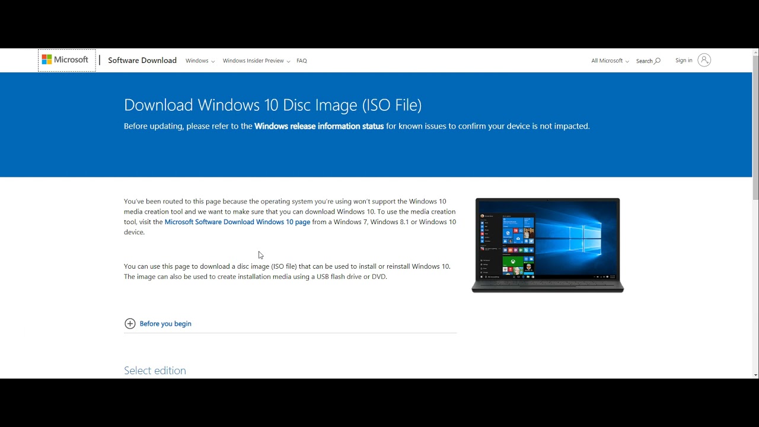Screen dimensions: 759x427
Task: Expand the All Microsoft menu
Action: click(x=610, y=60)
